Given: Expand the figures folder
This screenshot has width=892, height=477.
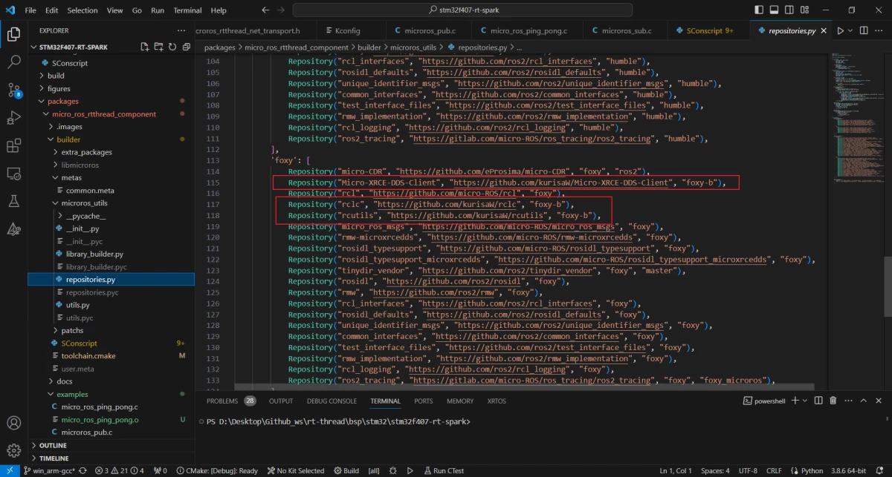Looking at the screenshot, I should 59,88.
